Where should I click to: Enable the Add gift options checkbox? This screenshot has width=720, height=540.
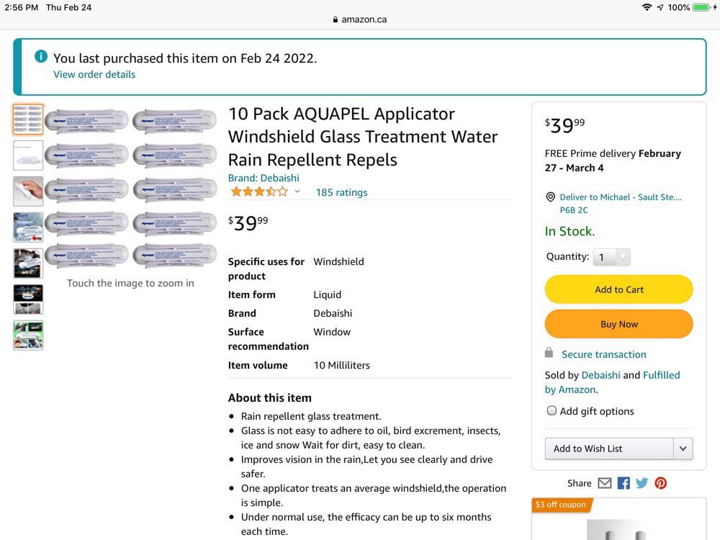[x=552, y=410]
